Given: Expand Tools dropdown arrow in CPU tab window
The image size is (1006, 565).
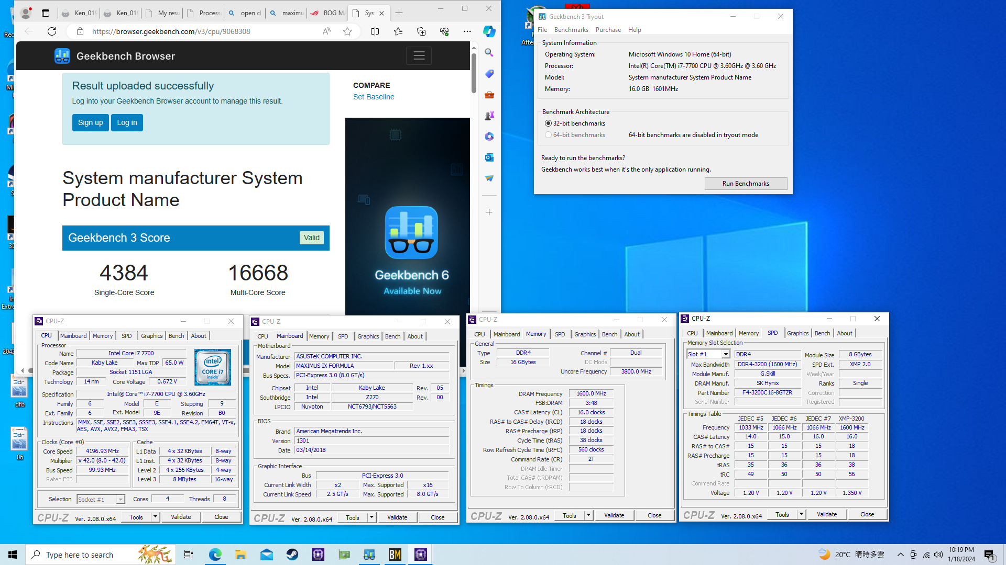Looking at the screenshot, I should (155, 517).
